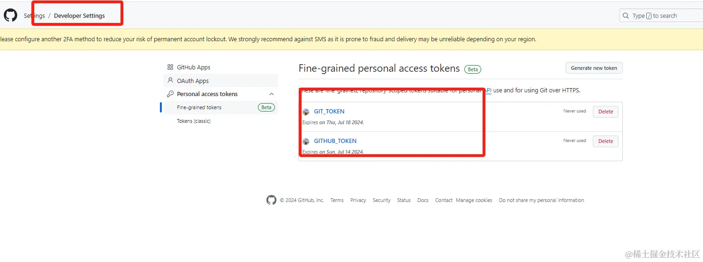Open Docs footer link
Image resolution: width=703 pixels, height=262 pixels.
point(423,200)
